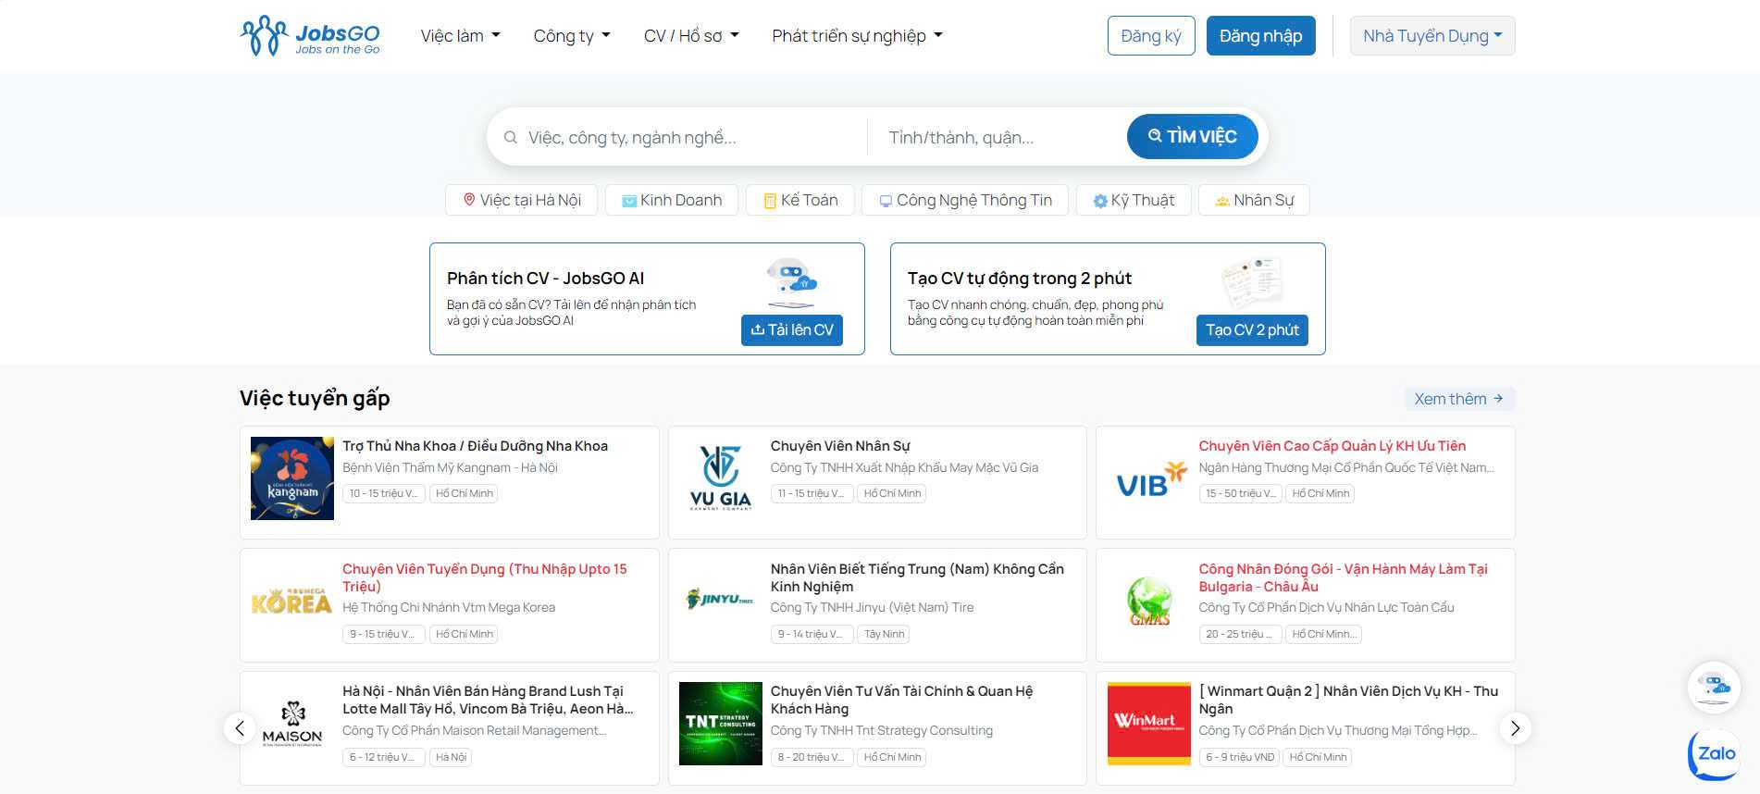Screen dimensions: 1760x794
Task: Focus the job keyword search field
Action: pyautogui.click(x=685, y=138)
